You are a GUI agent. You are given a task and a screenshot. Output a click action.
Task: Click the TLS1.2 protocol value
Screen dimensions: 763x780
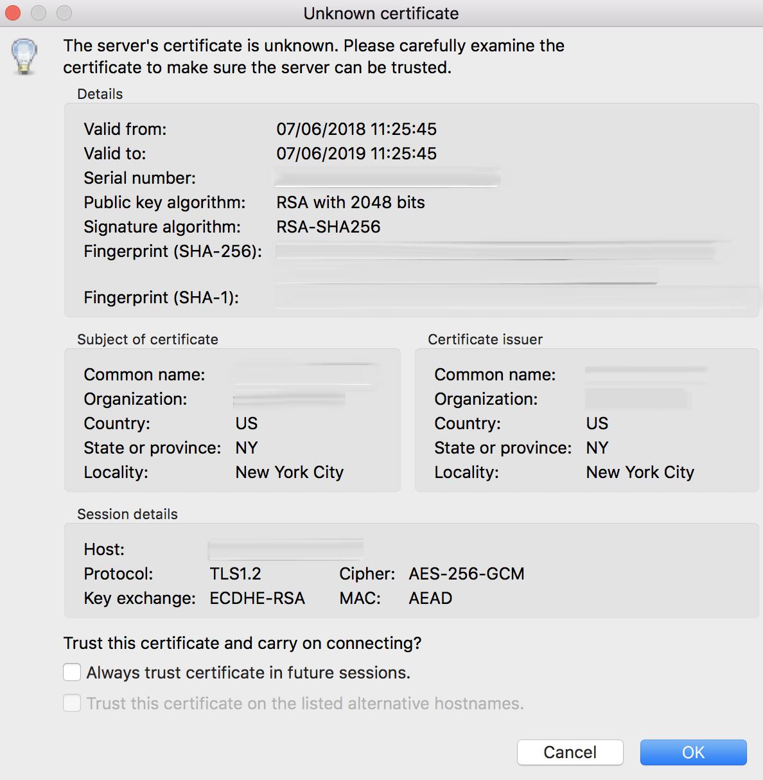(237, 574)
